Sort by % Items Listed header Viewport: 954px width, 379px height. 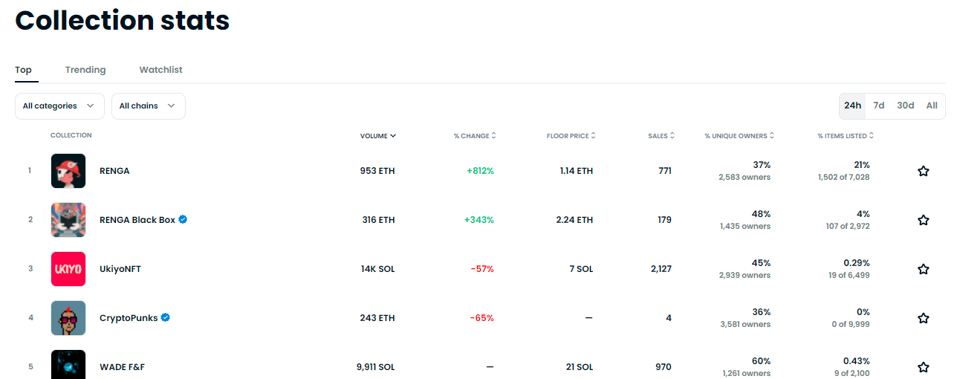tap(846, 136)
